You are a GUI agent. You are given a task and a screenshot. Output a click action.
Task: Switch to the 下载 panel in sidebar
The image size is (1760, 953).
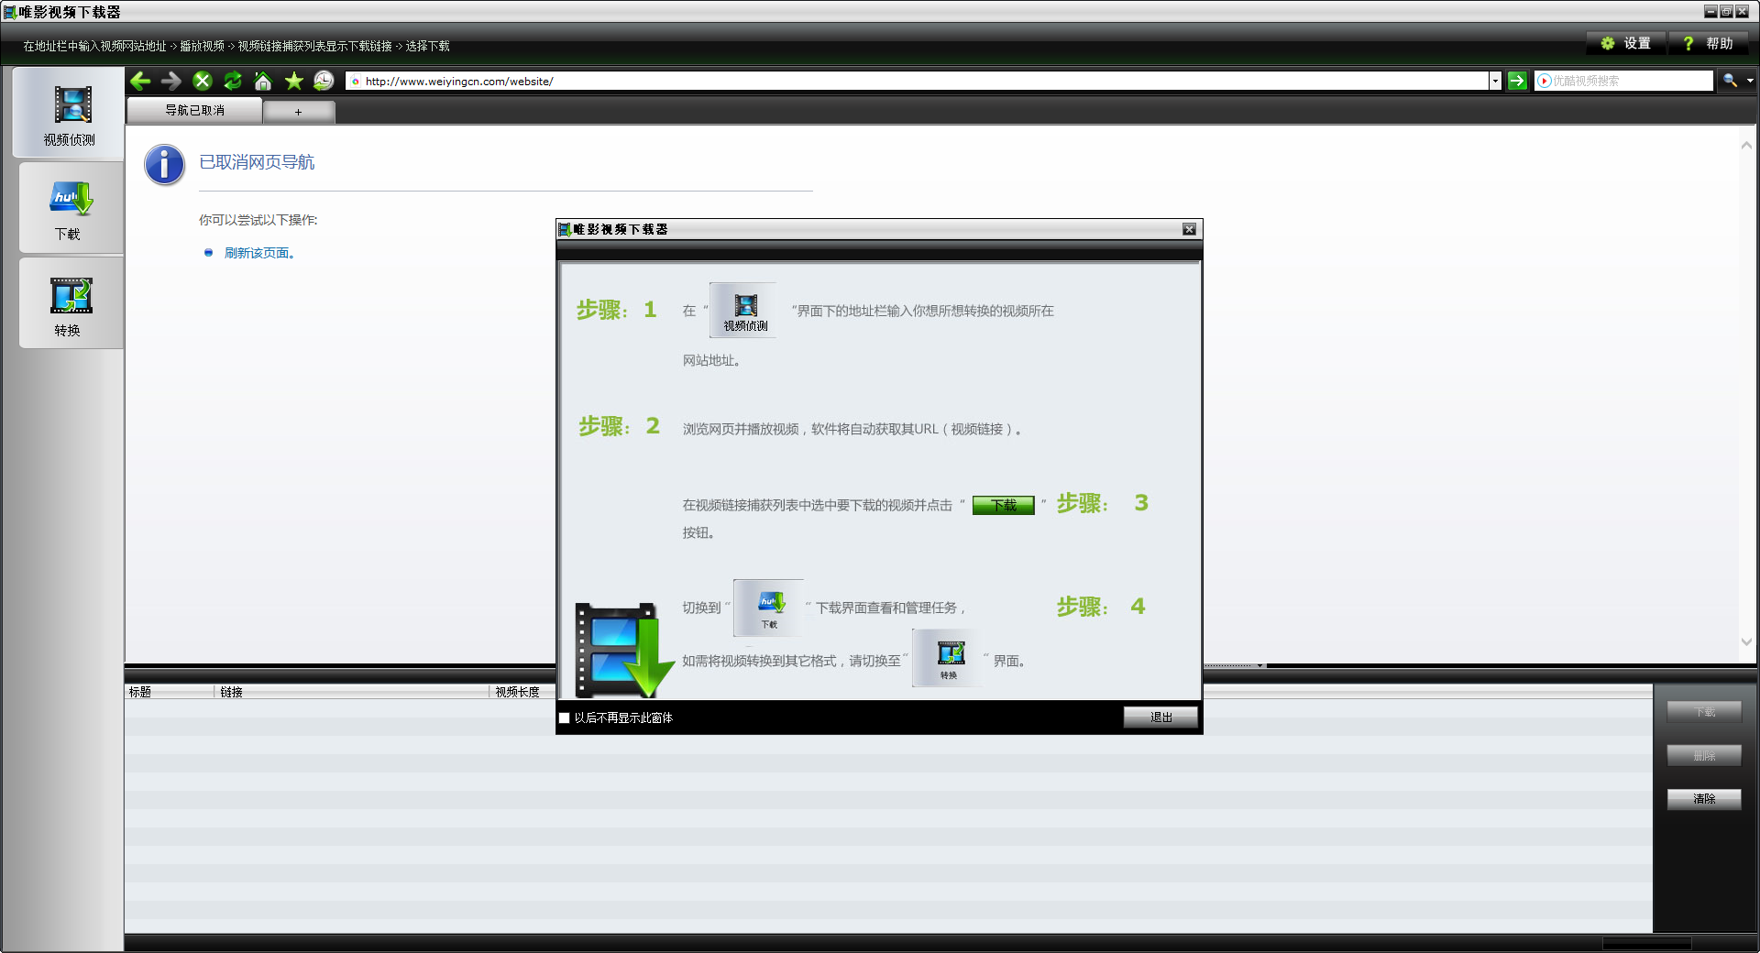tap(70, 208)
